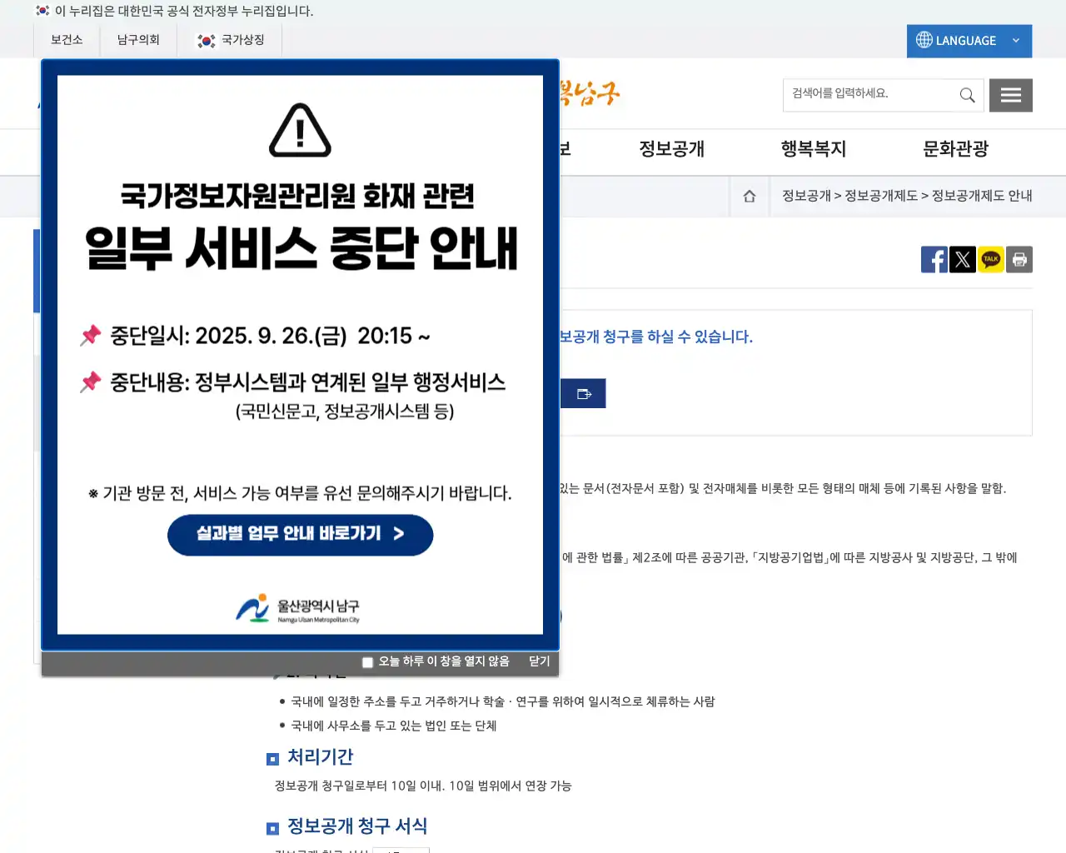Viewport: 1066px width, 853px height.
Task: Click 처리기간 section heading
Action: 321,757
